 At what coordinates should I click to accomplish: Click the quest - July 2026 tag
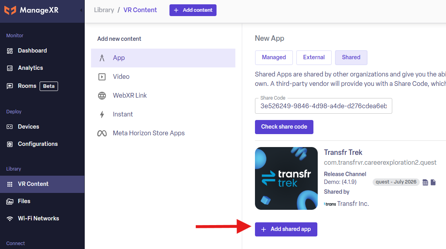(396, 182)
